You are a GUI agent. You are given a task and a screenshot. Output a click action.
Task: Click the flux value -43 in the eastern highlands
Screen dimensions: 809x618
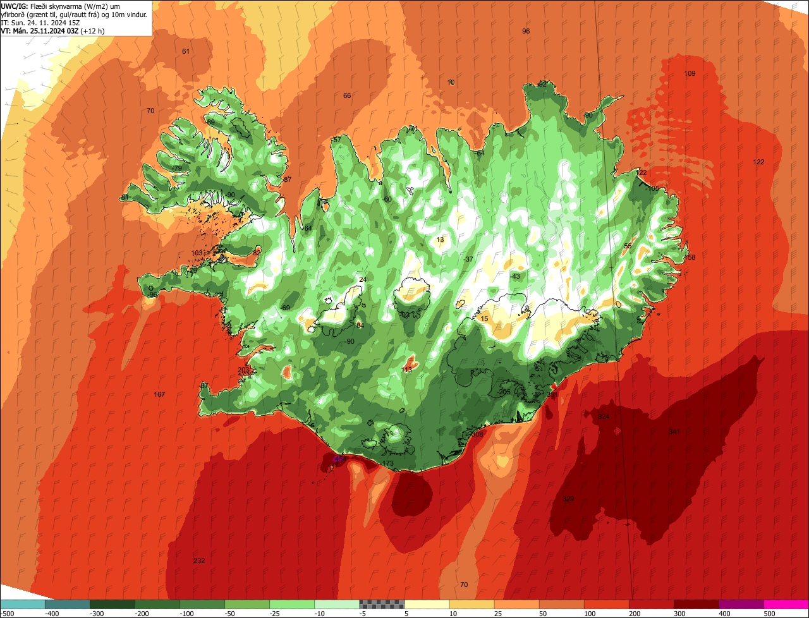pyautogui.click(x=515, y=276)
